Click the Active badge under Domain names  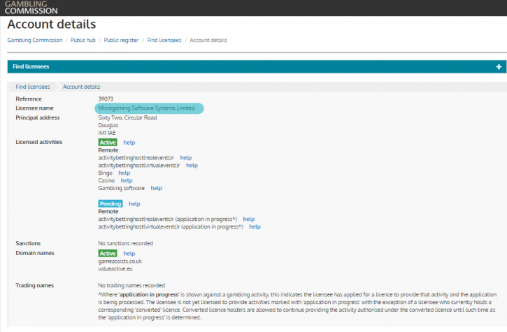[108, 254]
